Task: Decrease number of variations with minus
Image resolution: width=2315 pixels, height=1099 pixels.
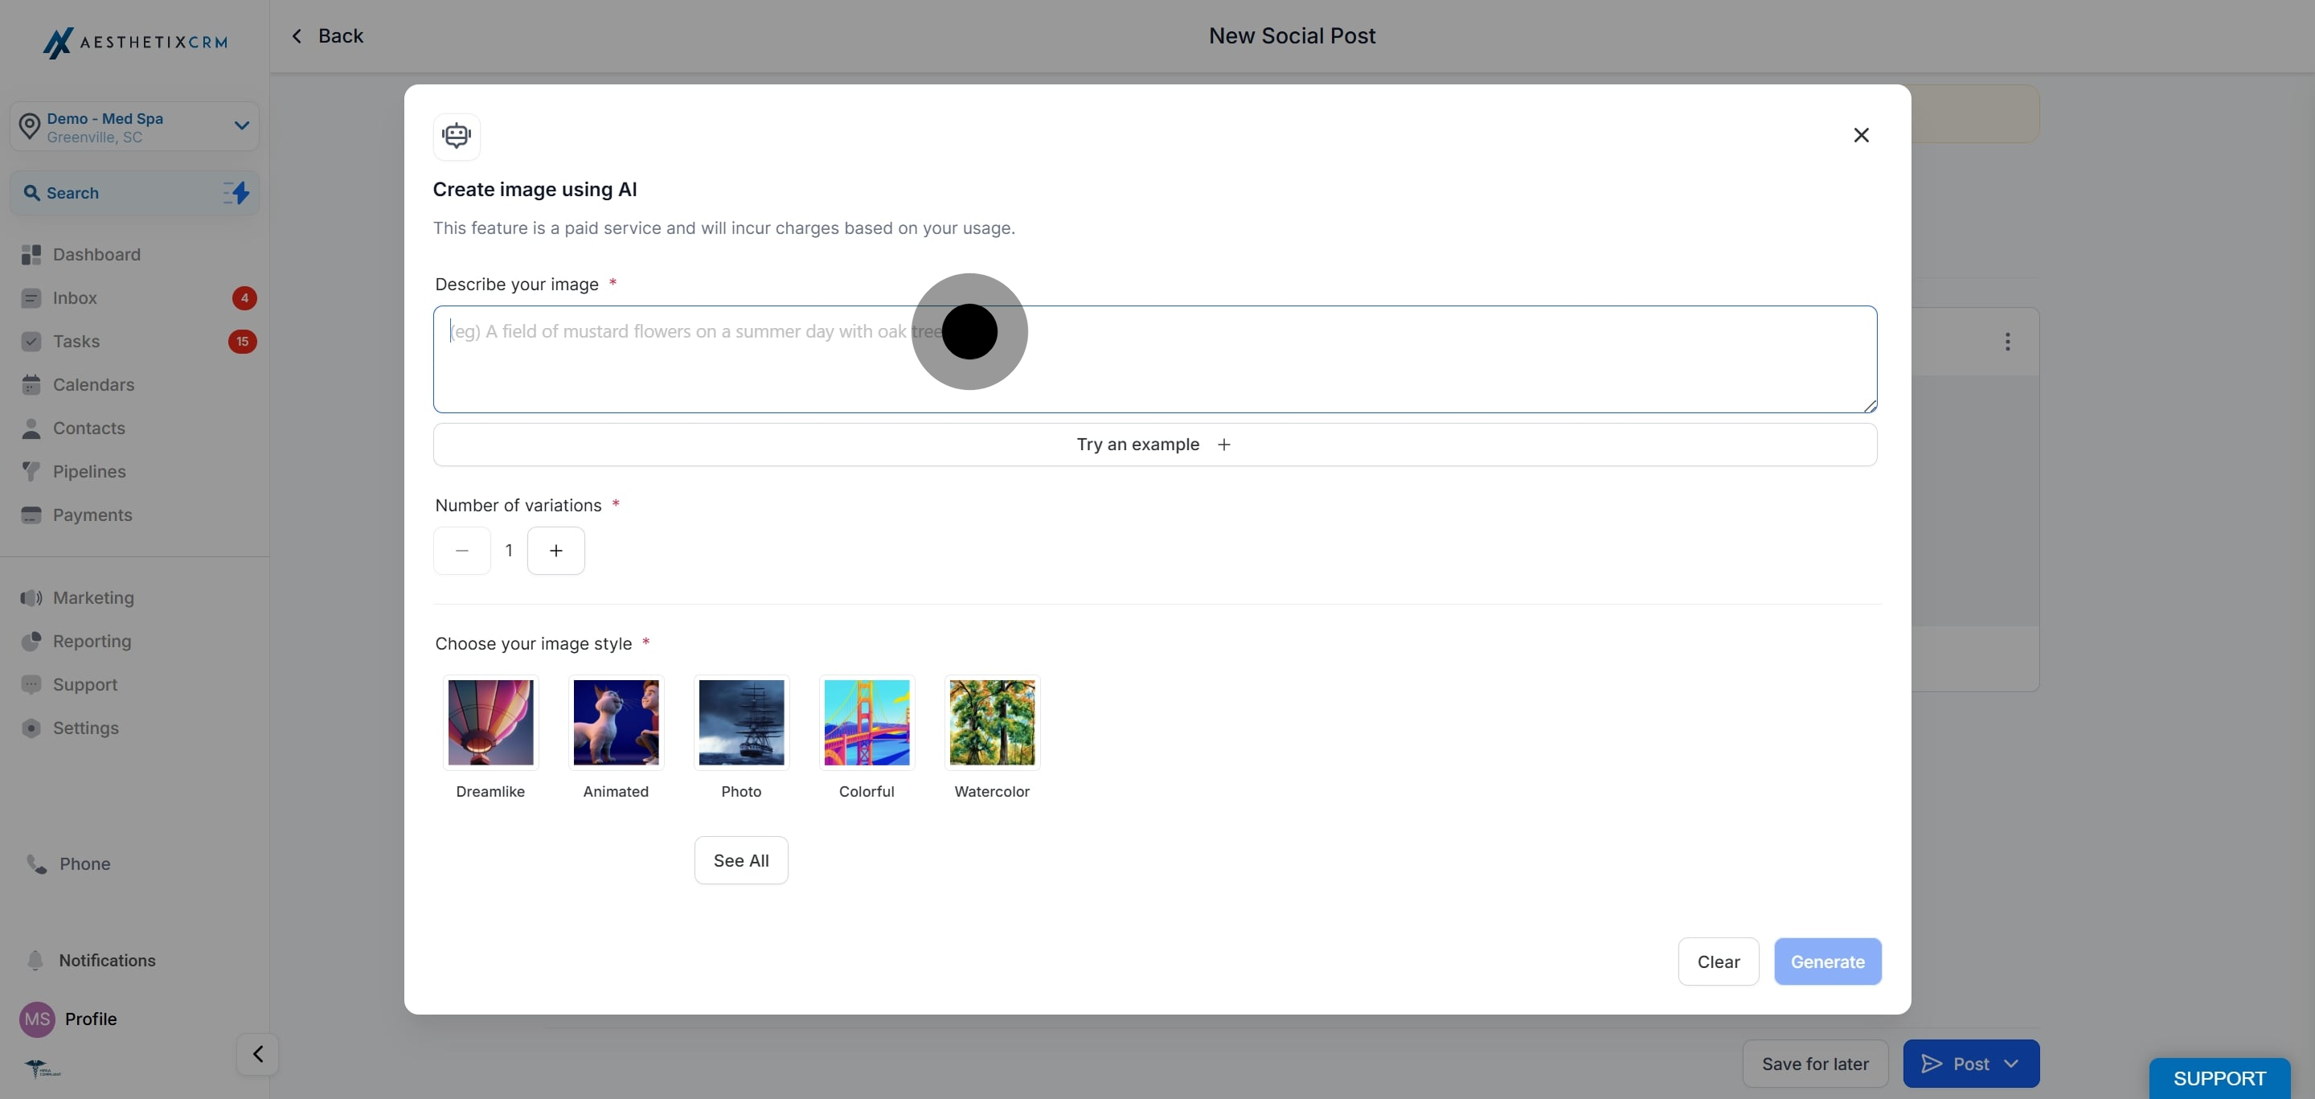Action: 462,551
